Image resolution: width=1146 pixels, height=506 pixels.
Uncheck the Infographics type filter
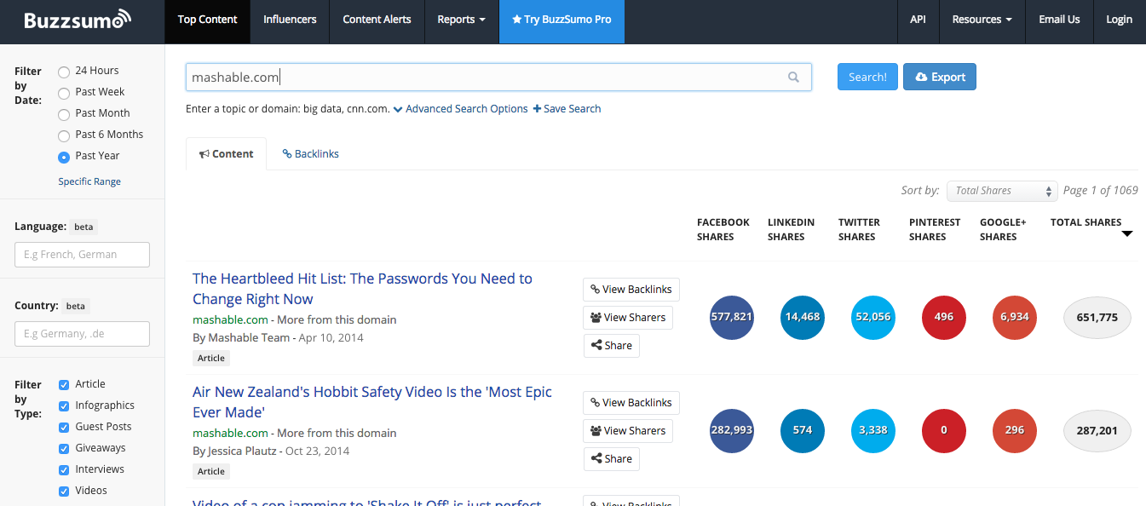pyautogui.click(x=64, y=405)
